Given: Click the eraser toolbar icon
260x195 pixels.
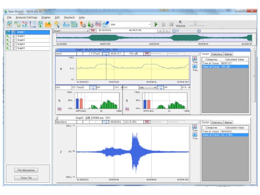Looking at the screenshot, I should pyautogui.click(x=106, y=24).
